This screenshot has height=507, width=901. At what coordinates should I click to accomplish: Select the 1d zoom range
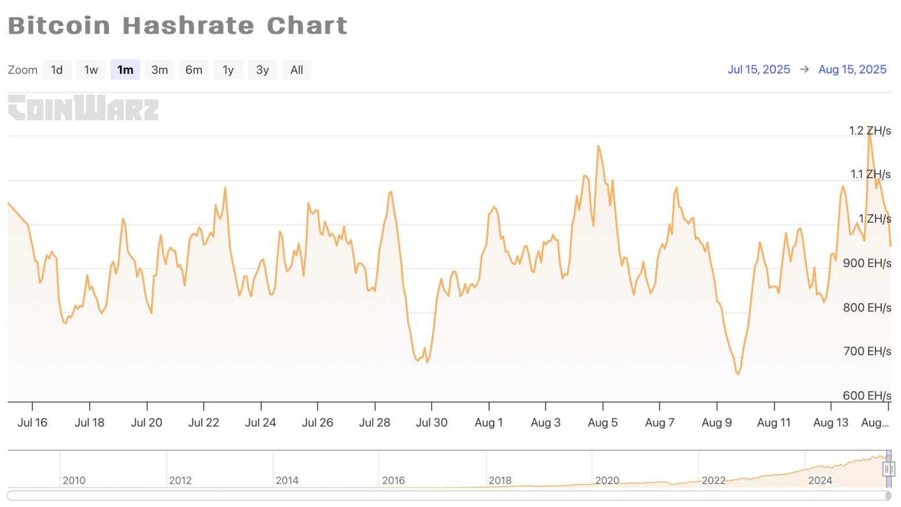click(57, 70)
